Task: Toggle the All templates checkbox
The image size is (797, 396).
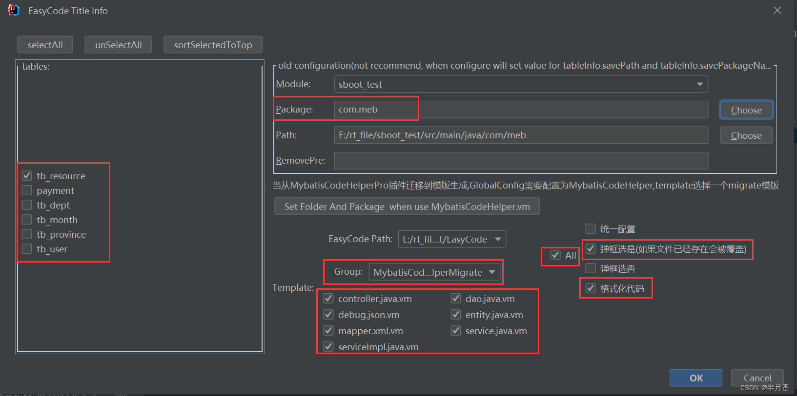Action: click(x=555, y=255)
